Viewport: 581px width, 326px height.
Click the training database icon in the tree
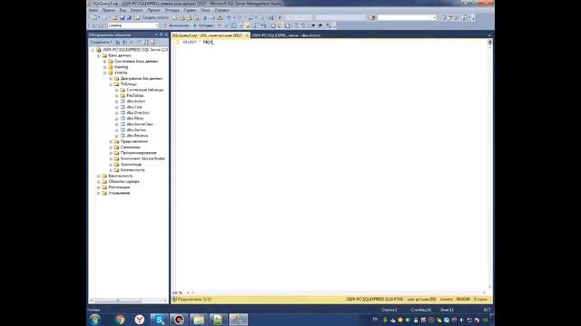click(111, 67)
